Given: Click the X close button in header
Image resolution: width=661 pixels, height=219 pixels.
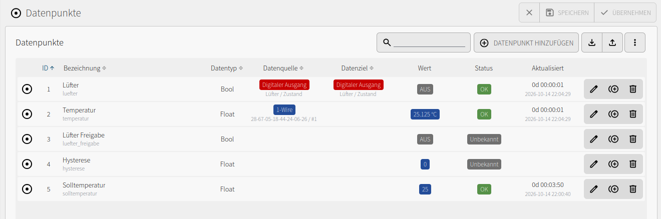Looking at the screenshot, I should tap(529, 12).
